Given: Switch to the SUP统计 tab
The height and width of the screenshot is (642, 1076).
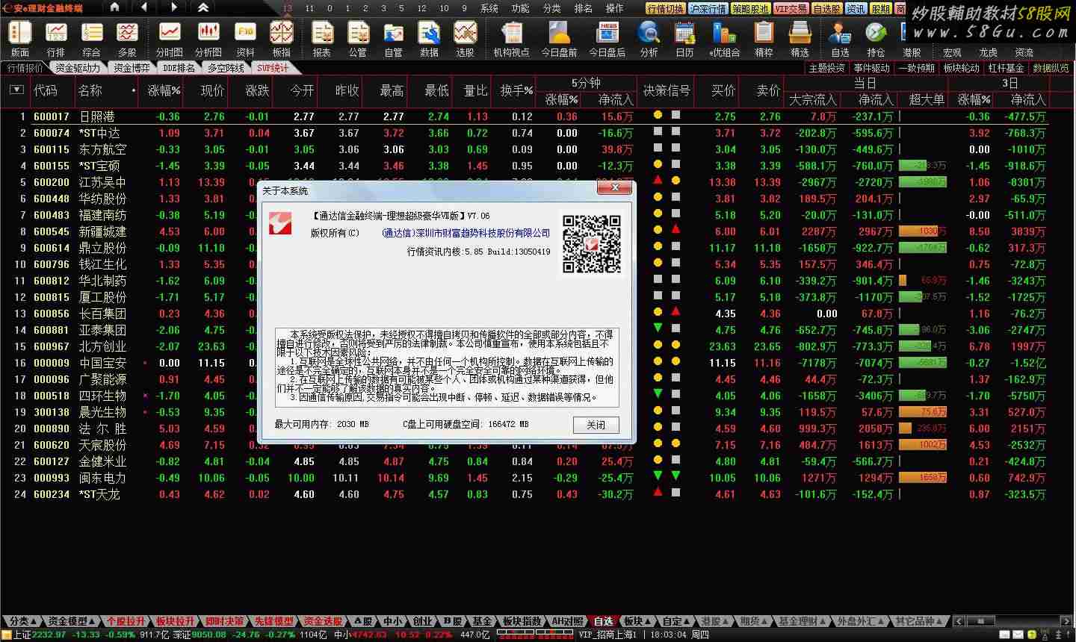Looking at the screenshot, I should coord(273,68).
